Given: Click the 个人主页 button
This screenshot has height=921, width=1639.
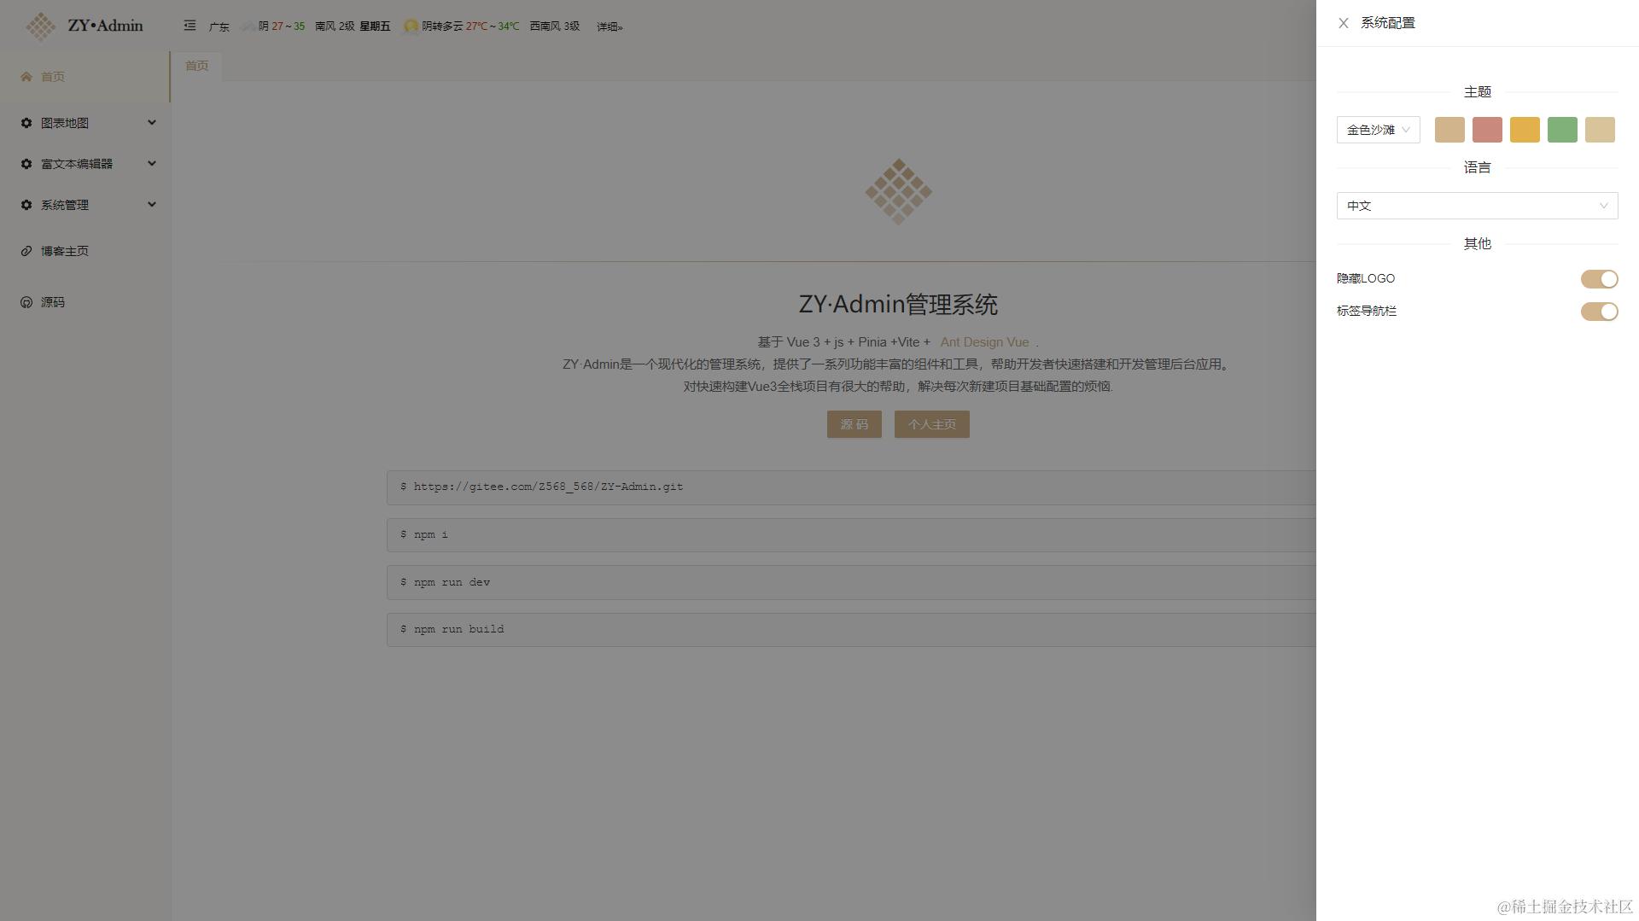Looking at the screenshot, I should click(x=931, y=423).
